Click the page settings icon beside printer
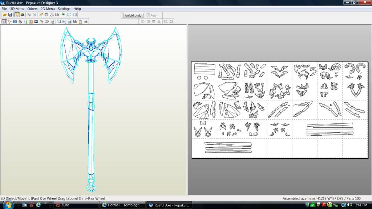 tap(80, 21)
